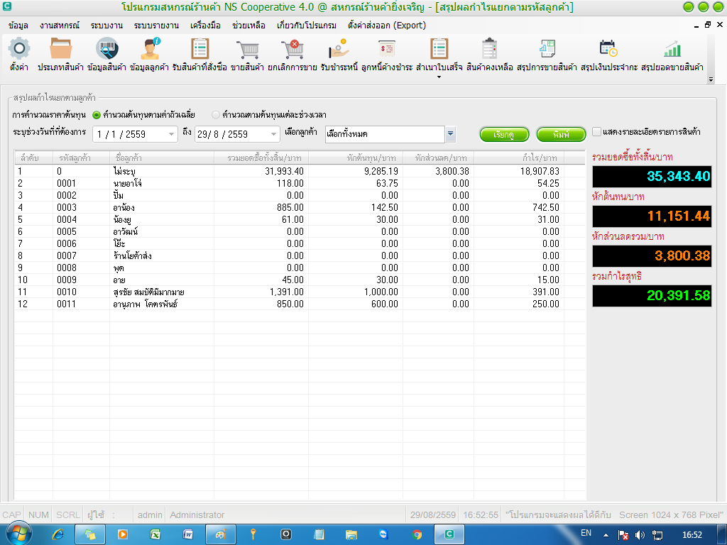727x545 pixels.
Task: Sort by กำไร/บาท column header
Action: [519, 158]
